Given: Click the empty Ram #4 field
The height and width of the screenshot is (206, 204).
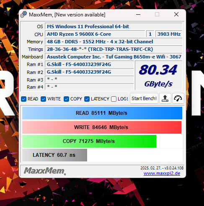Looking at the screenshot, I should pos(89,87).
